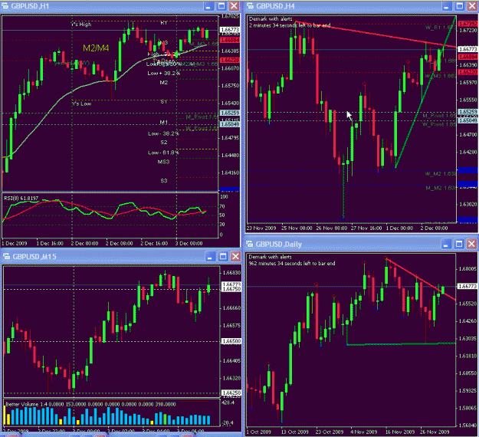
Task: Click the 1.66830 price on M15 scale
Action: [232, 273]
